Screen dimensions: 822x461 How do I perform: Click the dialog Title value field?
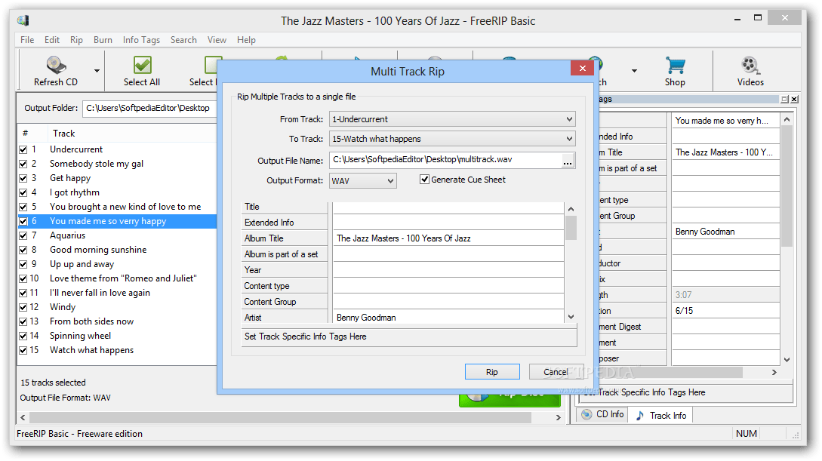(449, 207)
